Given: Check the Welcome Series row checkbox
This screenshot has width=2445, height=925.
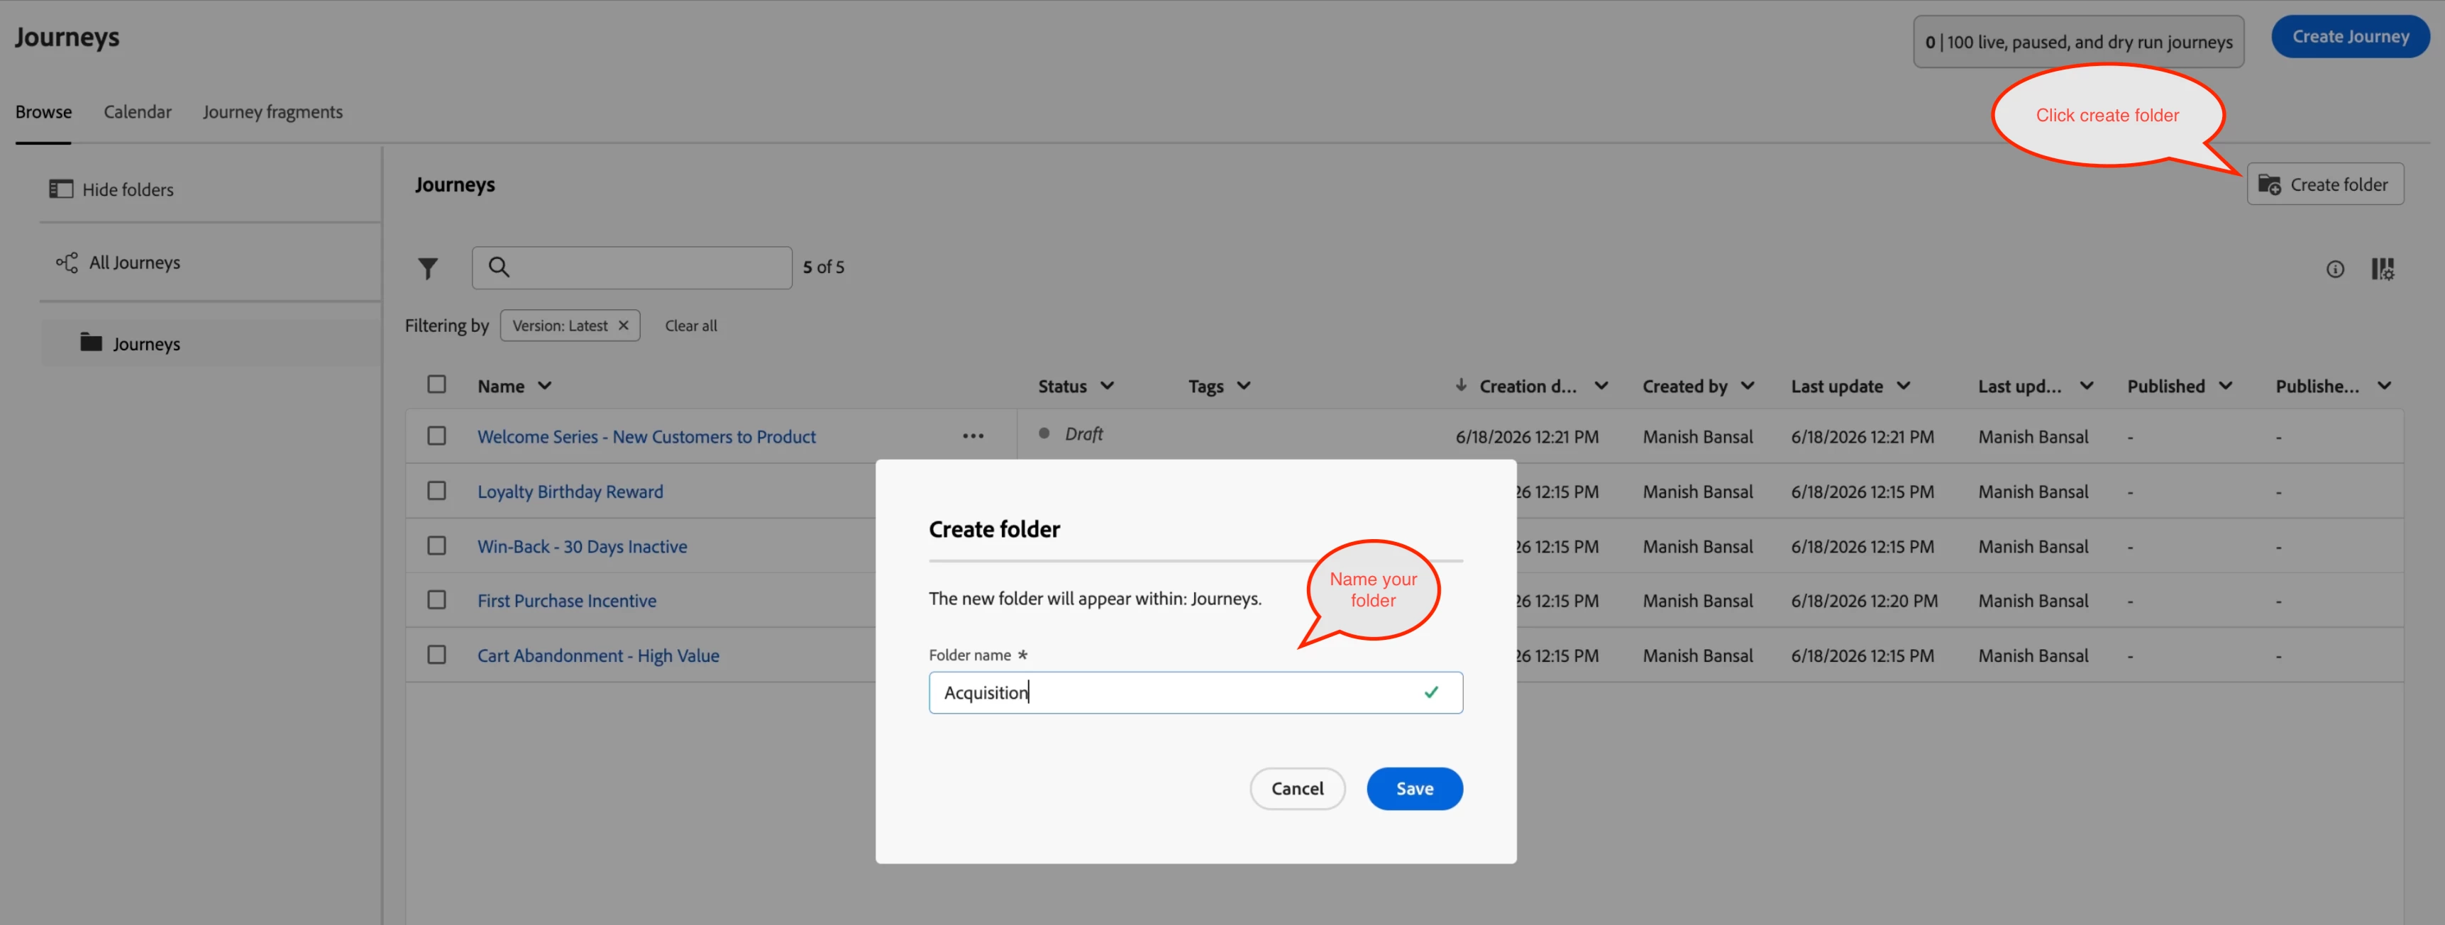Looking at the screenshot, I should pos(436,436).
